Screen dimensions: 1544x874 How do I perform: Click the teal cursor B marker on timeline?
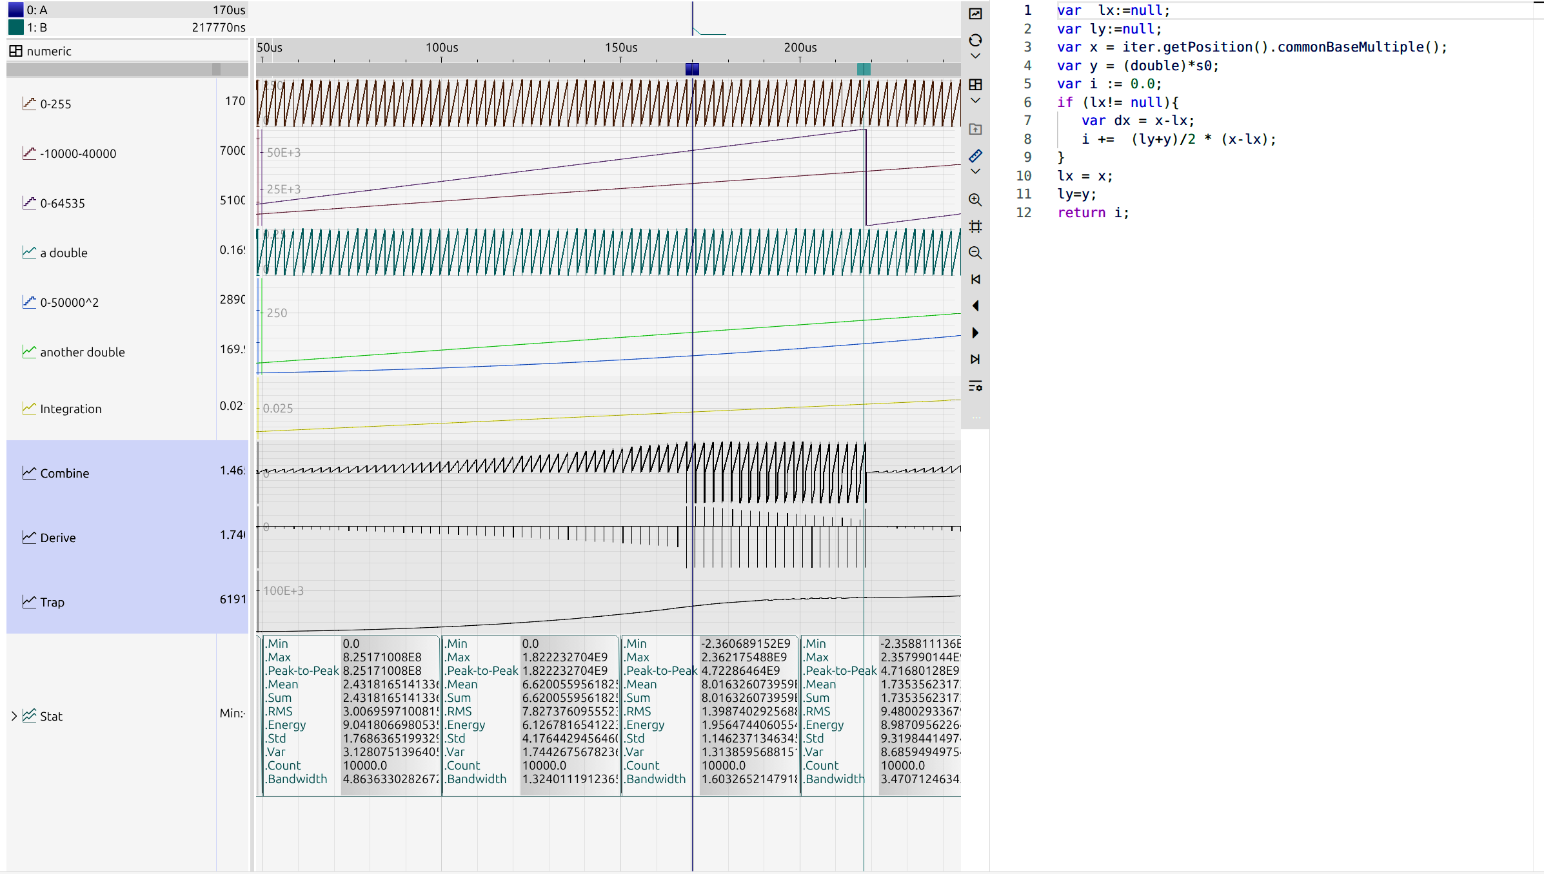864,69
